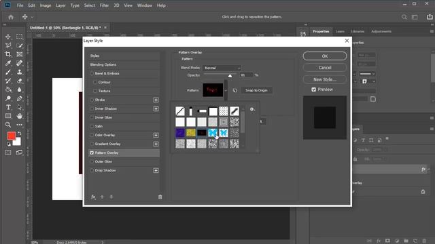Select the Zoom tool
This screenshot has width=435, height=244.
[8, 125]
